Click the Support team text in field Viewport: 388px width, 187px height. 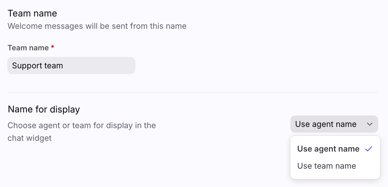coord(37,66)
